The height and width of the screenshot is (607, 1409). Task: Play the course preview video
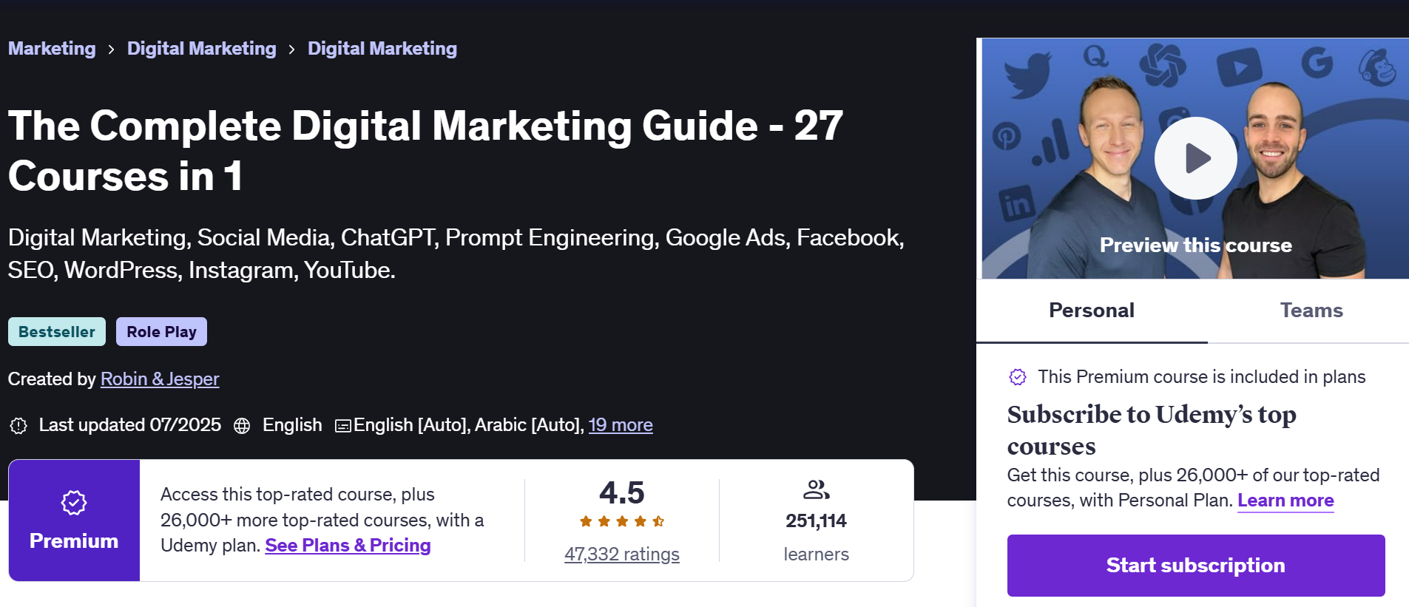pos(1195,158)
